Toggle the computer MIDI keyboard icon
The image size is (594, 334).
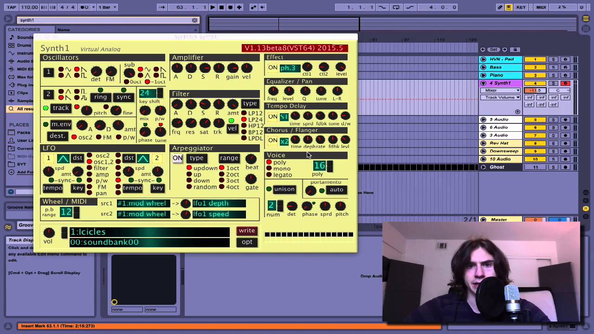click(x=509, y=7)
